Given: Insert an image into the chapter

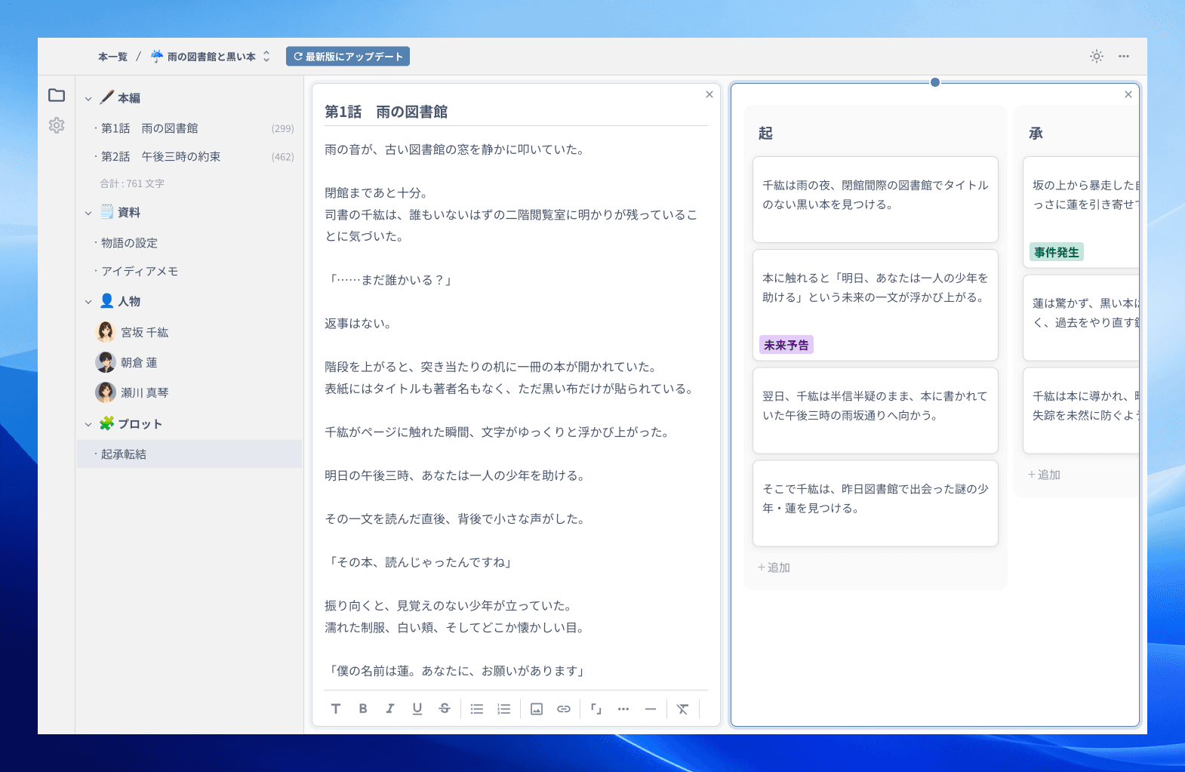Looking at the screenshot, I should click(537, 709).
